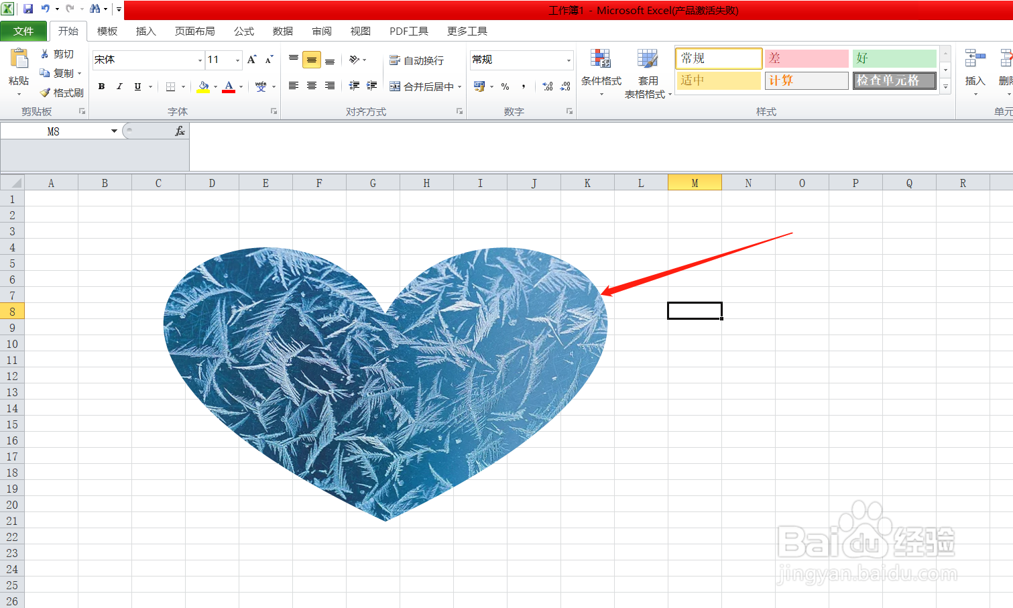The width and height of the screenshot is (1013, 608).
Task: Click the Paste clipboard icon
Action: pyautogui.click(x=19, y=59)
